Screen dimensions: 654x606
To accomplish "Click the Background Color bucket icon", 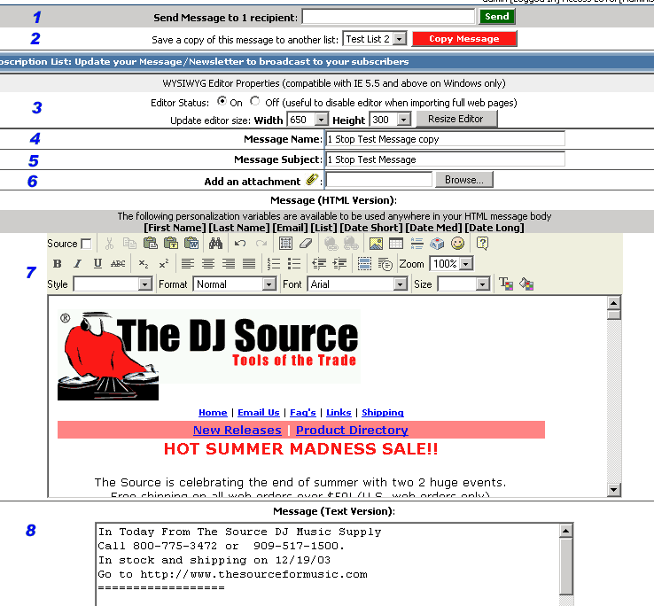I will tap(526, 284).
